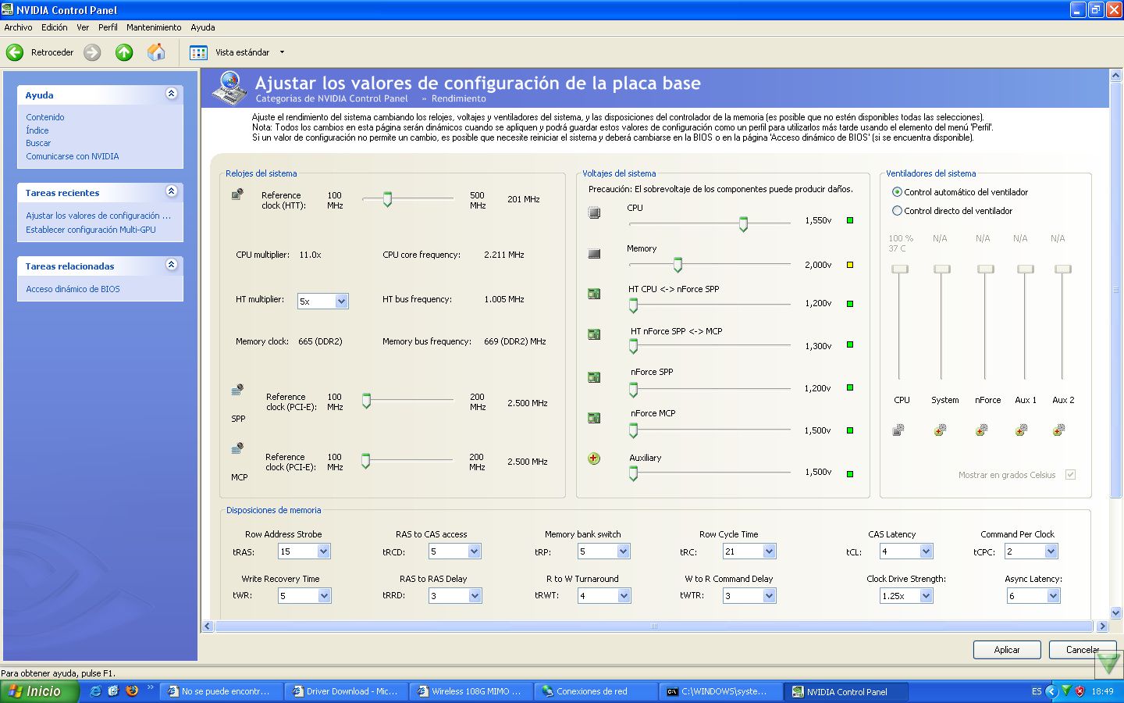Click the green Retroceder back arrow icon
This screenshot has width=1124, height=703.
tap(15, 52)
